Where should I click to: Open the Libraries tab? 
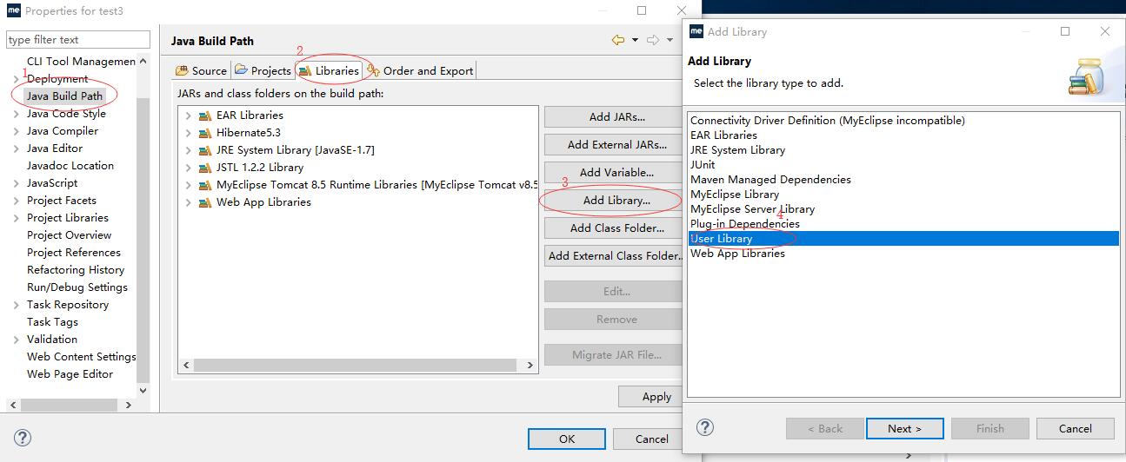click(x=329, y=70)
